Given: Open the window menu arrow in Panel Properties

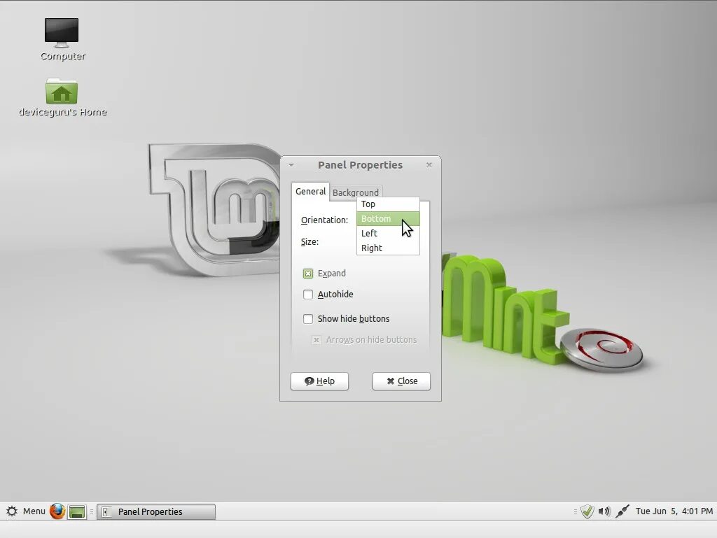Looking at the screenshot, I should pyautogui.click(x=291, y=165).
